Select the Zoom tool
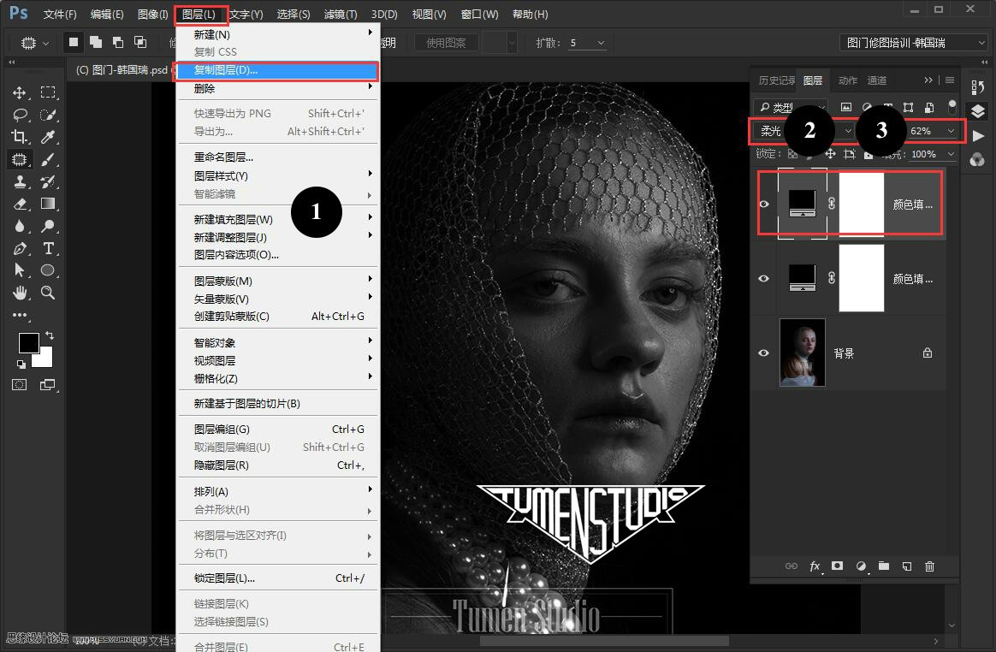 [48, 293]
